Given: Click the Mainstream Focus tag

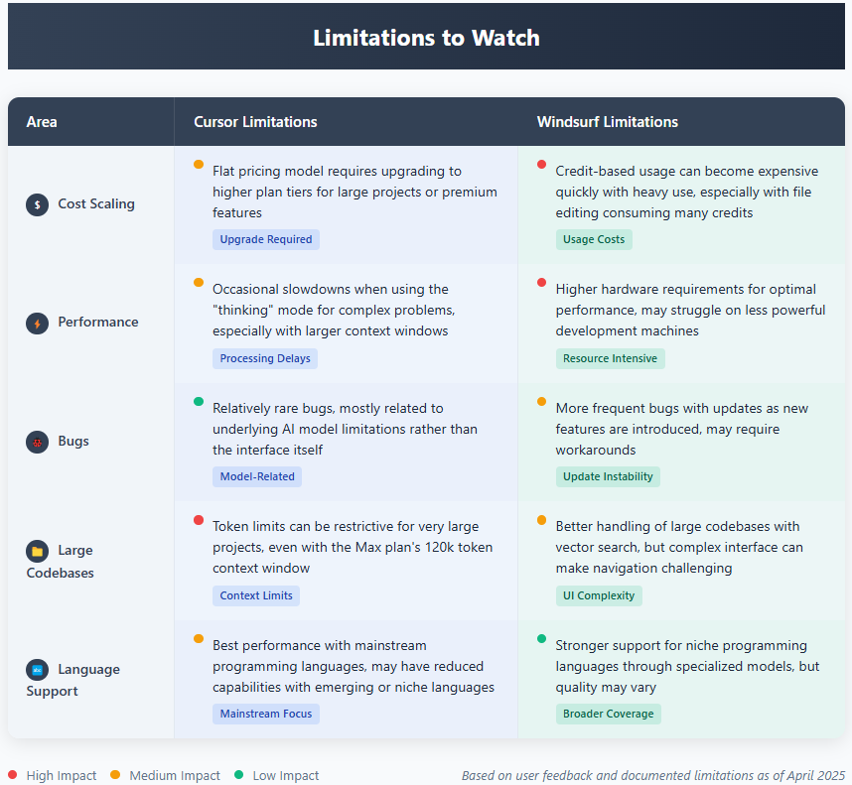Looking at the screenshot, I should (x=266, y=714).
